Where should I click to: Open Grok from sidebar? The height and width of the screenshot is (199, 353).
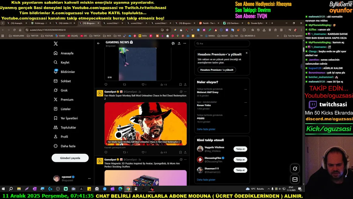coord(61,90)
